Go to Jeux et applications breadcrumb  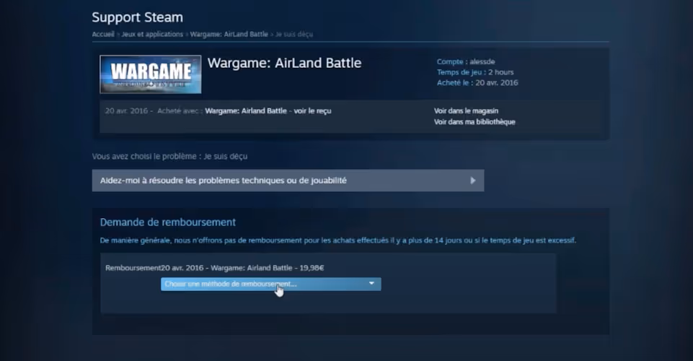(x=152, y=34)
